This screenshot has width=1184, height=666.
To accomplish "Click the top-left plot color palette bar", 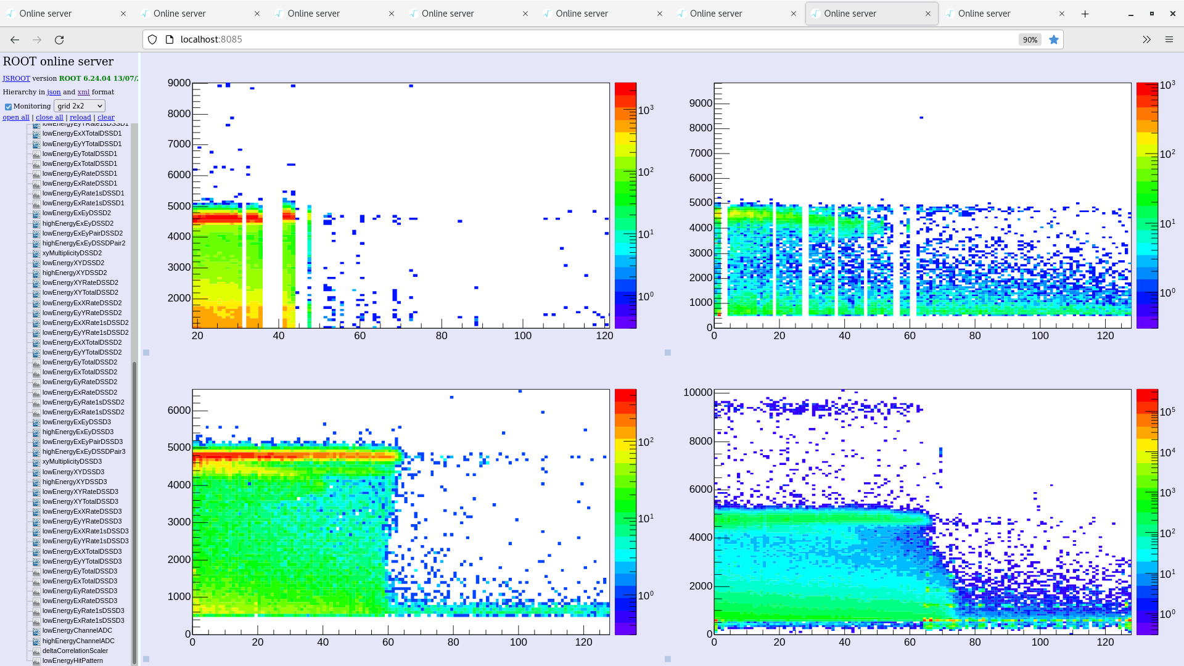I will tap(625, 205).
